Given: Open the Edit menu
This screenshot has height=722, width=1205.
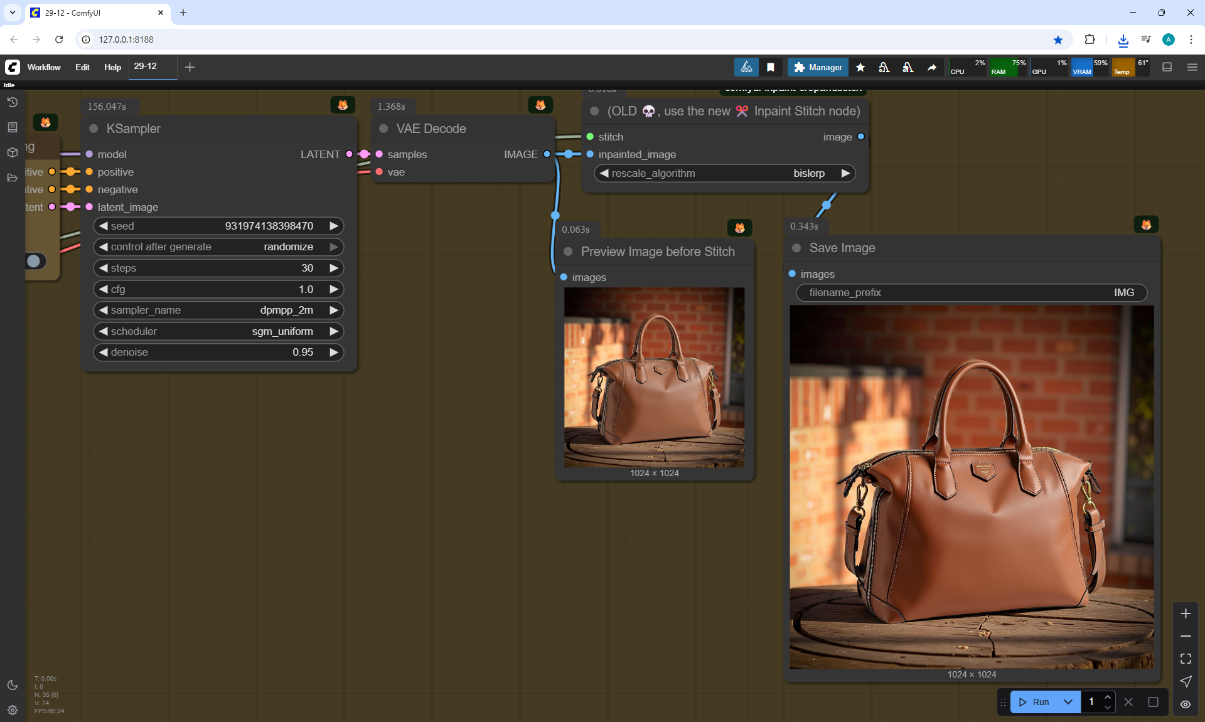Looking at the screenshot, I should 82,67.
